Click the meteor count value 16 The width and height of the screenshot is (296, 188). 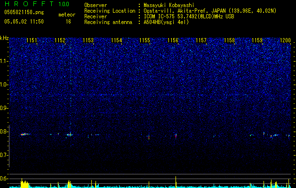[68, 22]
